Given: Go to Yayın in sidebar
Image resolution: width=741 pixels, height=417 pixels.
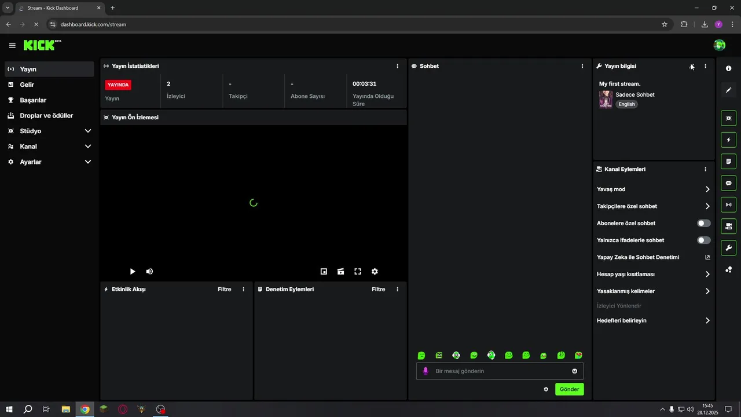Looking at the screenshot, I should (49, 69).
